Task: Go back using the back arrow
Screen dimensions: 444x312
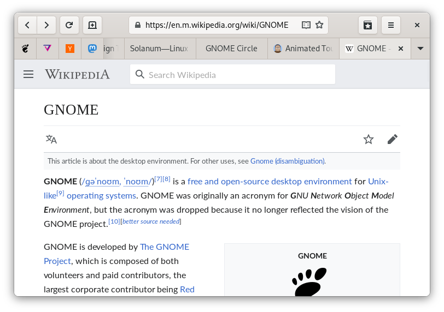Action: (27, 25)
